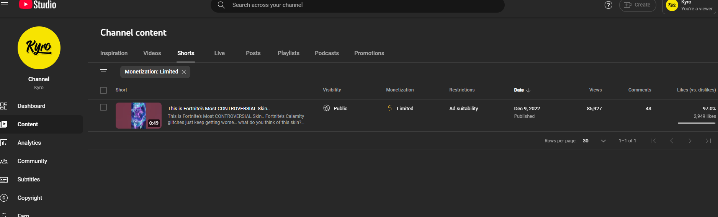Click the Date sort arrow icon
The height and width of the screenshot is (217, 718).
tap(528, 90)
